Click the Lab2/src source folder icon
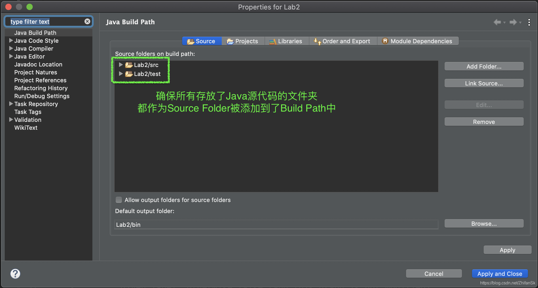The width and height of the screenshot is (538, 288). click(x=129, y=64)
